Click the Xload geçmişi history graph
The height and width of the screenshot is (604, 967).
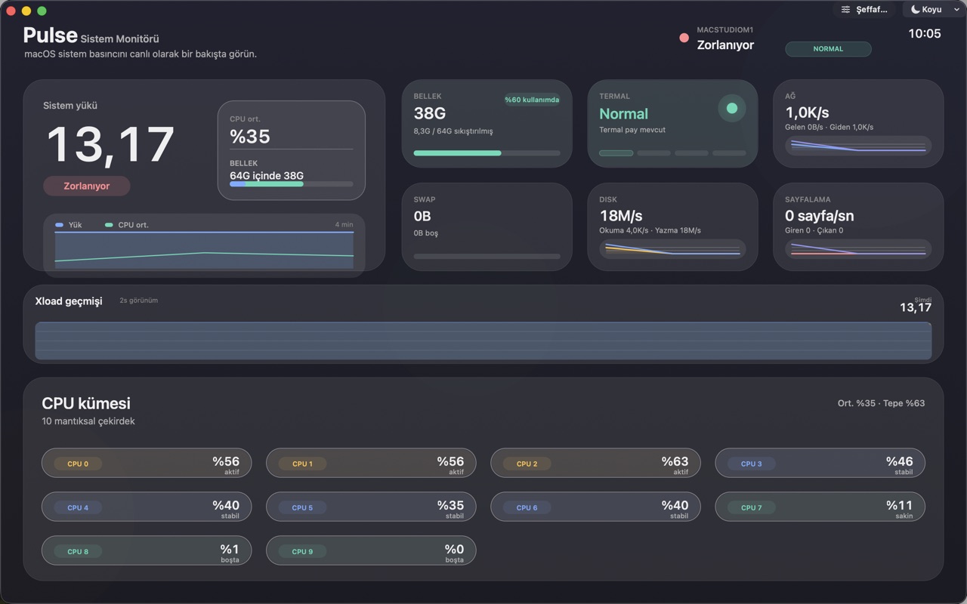click(483, 341)
